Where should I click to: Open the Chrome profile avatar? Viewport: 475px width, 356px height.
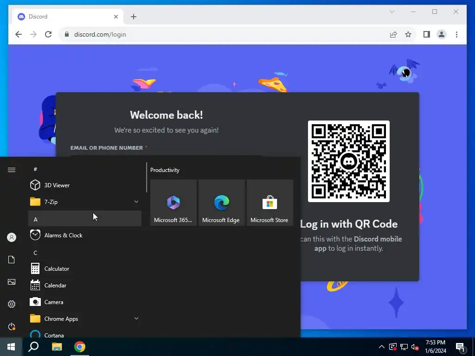[442, 34]
